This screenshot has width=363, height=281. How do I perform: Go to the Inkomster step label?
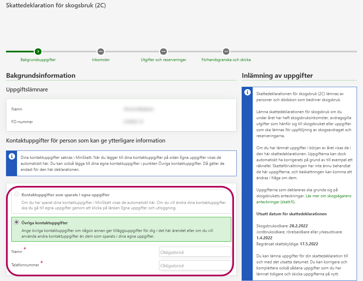point(101,60)
